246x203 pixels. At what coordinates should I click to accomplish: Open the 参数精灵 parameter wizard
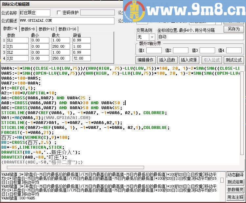pos(235,190)
